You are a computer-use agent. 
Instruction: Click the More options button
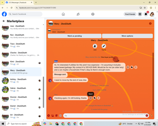127,36
